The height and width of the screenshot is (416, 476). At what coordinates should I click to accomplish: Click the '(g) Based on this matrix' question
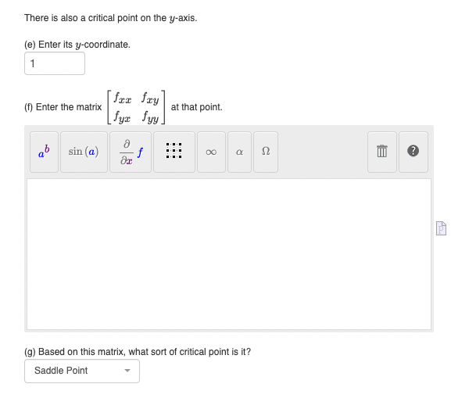[138, 352]
